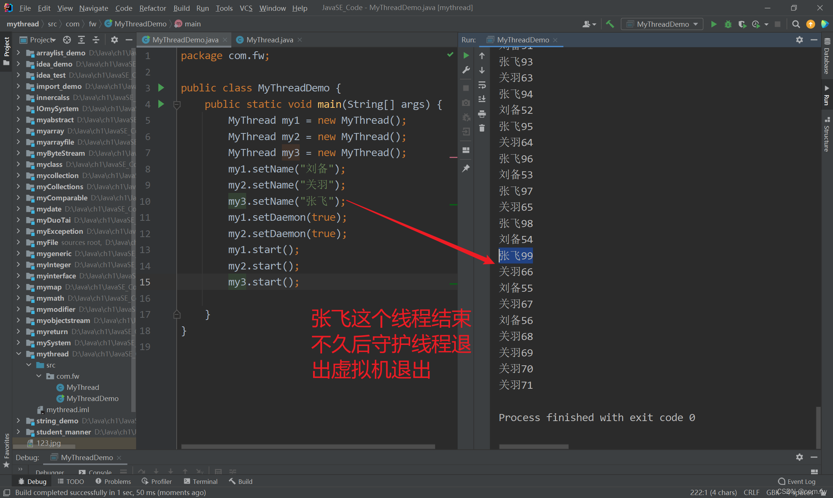Open Search Everywhere magnifier icon

796,24
